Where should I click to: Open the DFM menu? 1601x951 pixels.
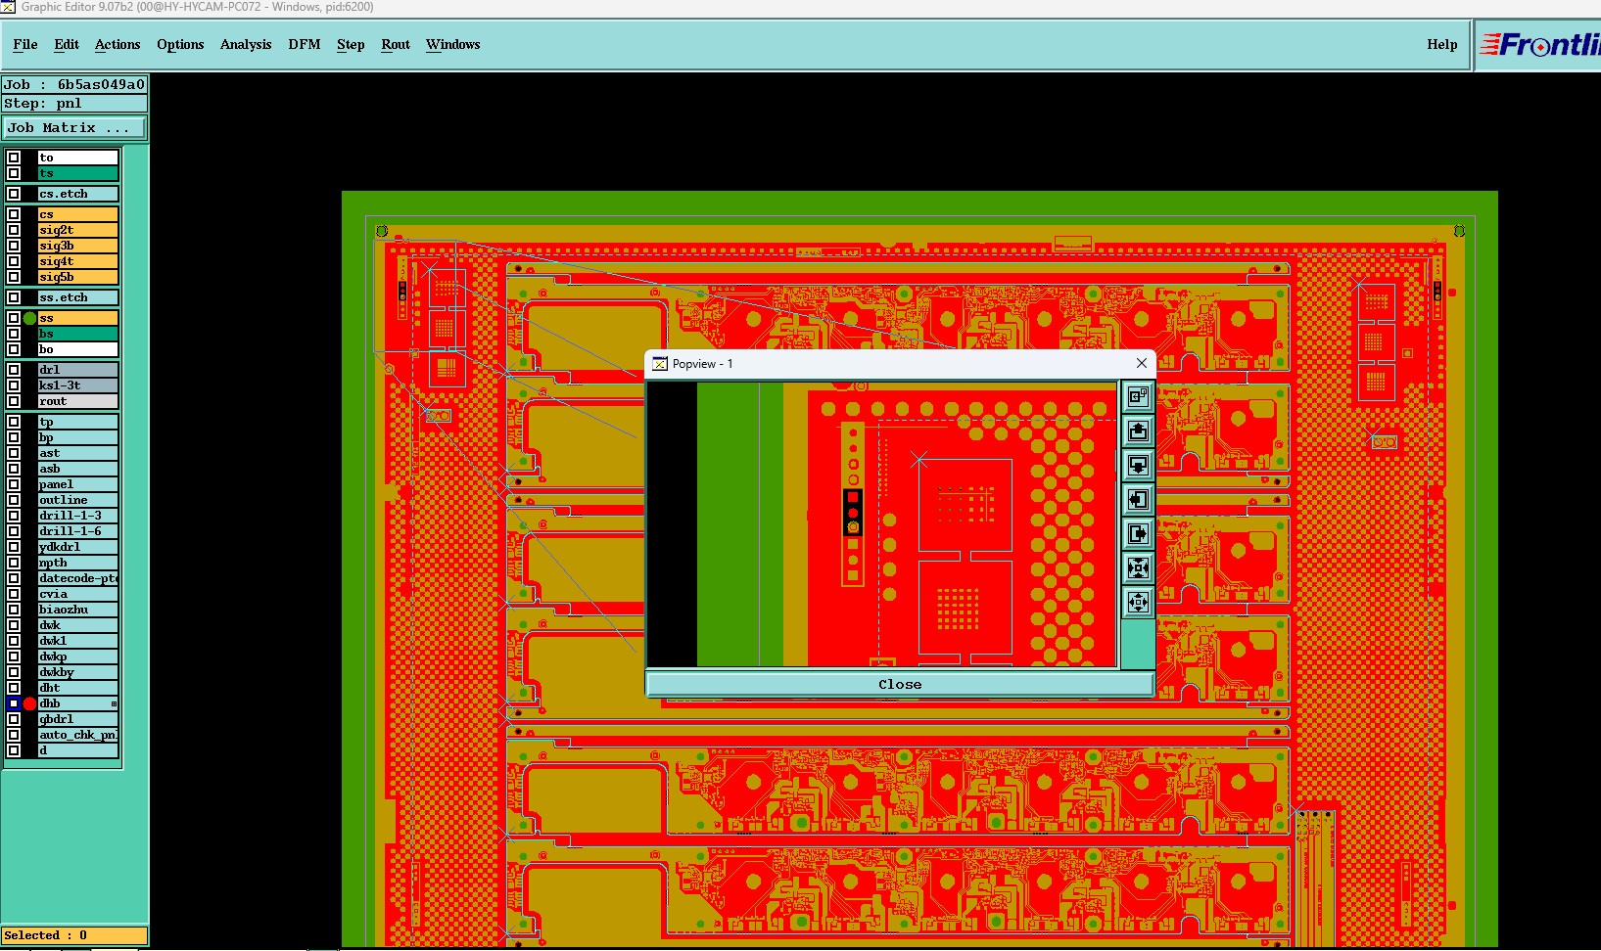pyautogui.click(x=305, y=45)
